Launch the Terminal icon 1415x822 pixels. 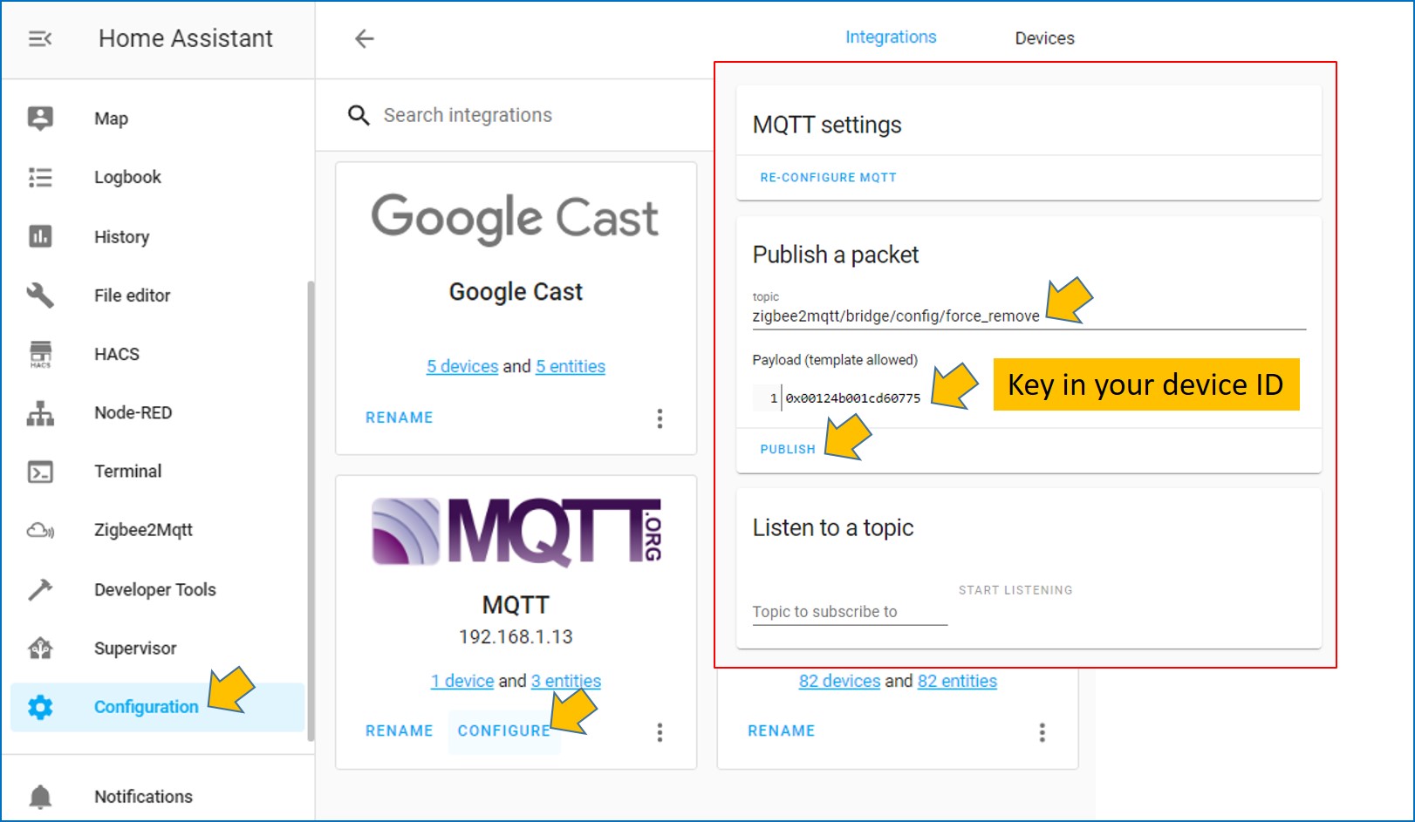pos(40,471)
